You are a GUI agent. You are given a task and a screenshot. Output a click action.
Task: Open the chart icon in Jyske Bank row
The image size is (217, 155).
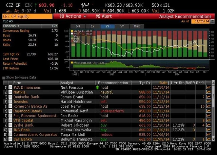(x=208, y=125)
